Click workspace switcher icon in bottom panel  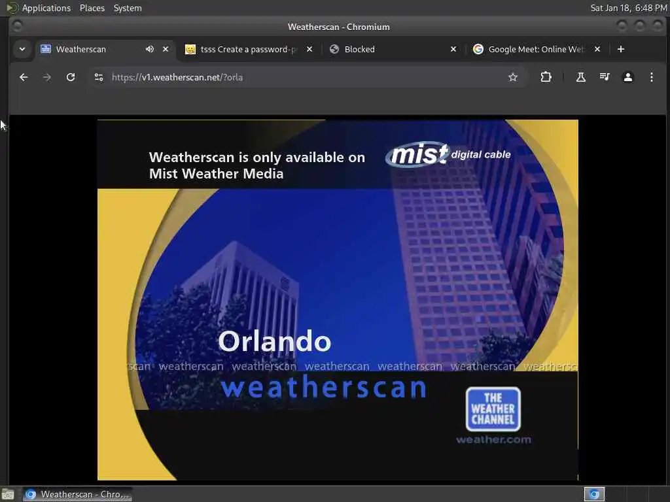click(594, 494)
